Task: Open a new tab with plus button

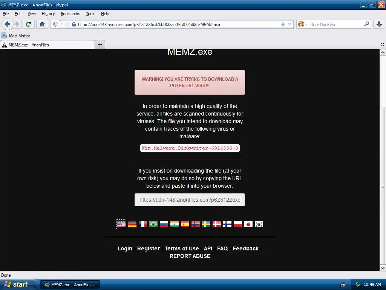Action: pos(100,45)
